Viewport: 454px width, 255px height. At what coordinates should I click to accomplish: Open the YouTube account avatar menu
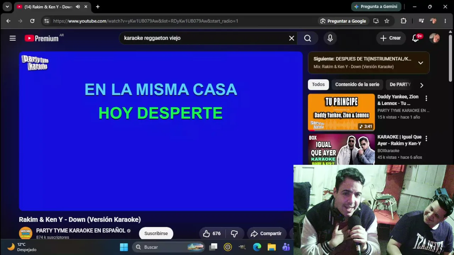coord(434,38)
